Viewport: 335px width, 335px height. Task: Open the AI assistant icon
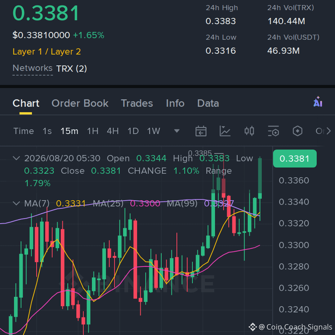pyautogui.click(x=318, y=102)
